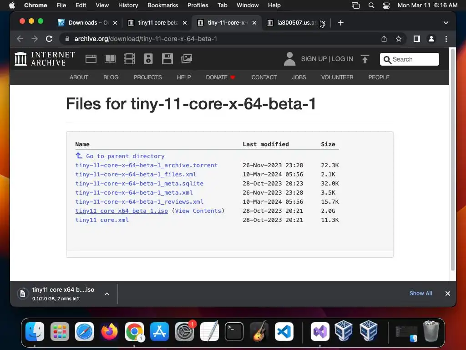Click the site lock icon in address bar

[67, 39]
